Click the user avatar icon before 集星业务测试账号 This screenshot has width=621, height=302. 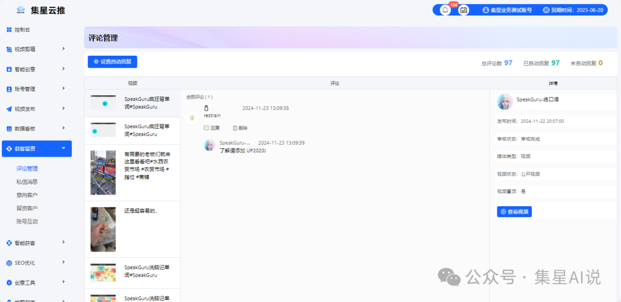[485, 10]
